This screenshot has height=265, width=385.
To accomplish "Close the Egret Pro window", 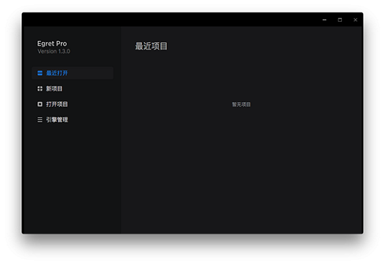I will (355, 20).
